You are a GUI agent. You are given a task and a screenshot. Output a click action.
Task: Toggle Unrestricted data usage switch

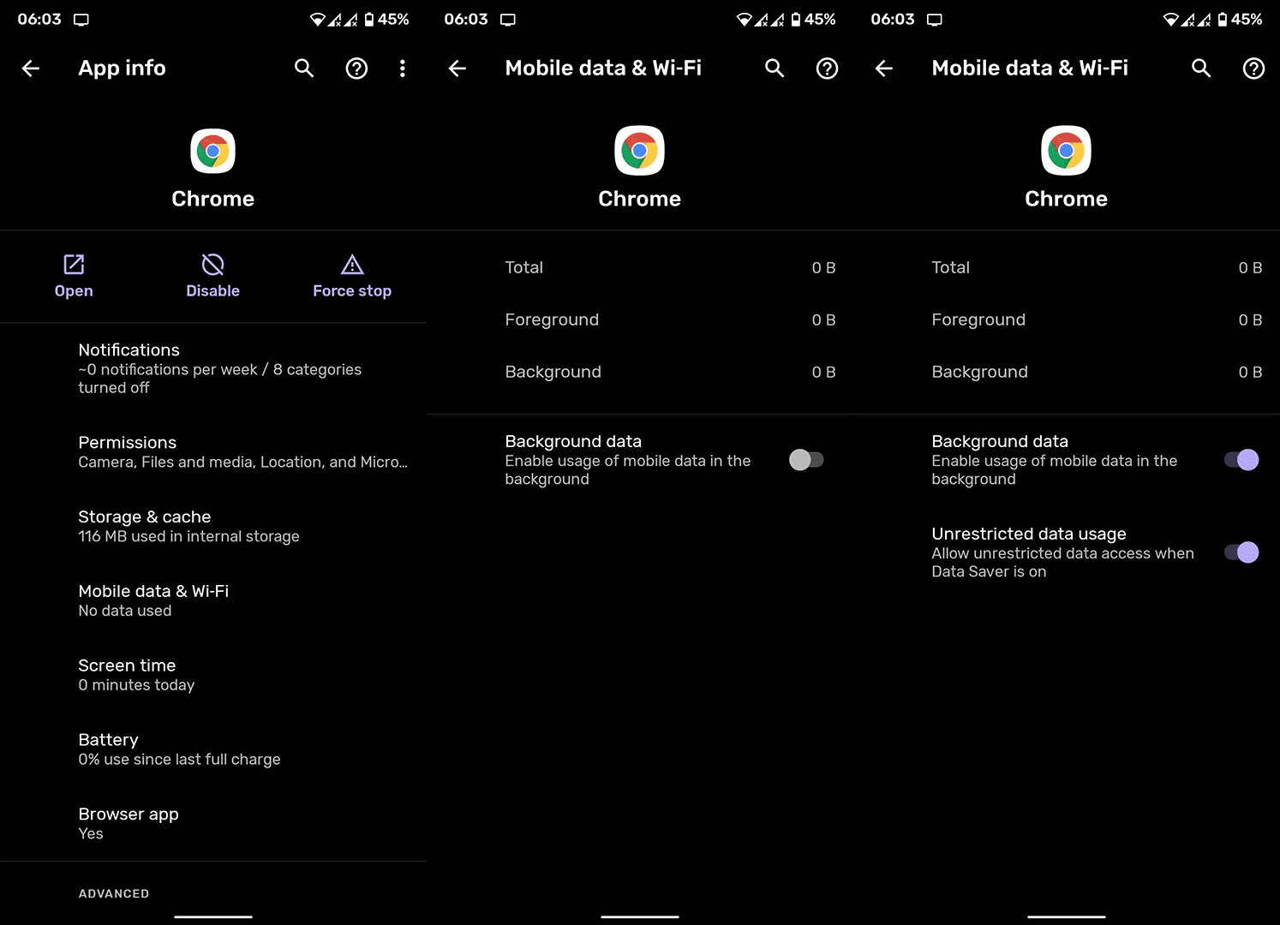(x=1241, y=552)
